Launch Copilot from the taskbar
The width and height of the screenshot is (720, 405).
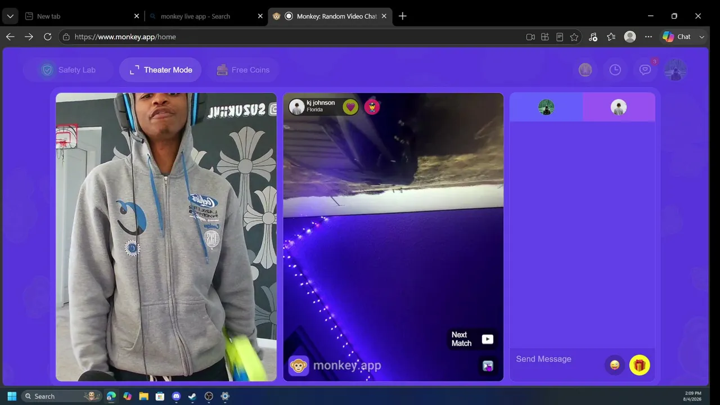coord(128,396)
